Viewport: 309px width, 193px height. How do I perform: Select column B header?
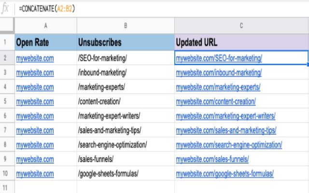click(x=125, y=26)
